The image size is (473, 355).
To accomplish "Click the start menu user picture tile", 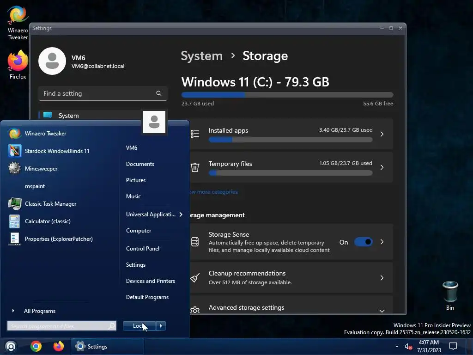I will tap(154, 122).
